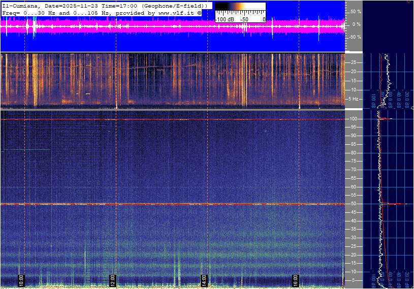Click the 0 % amplitude axis label
414x289 pixels.
[357, 24]
